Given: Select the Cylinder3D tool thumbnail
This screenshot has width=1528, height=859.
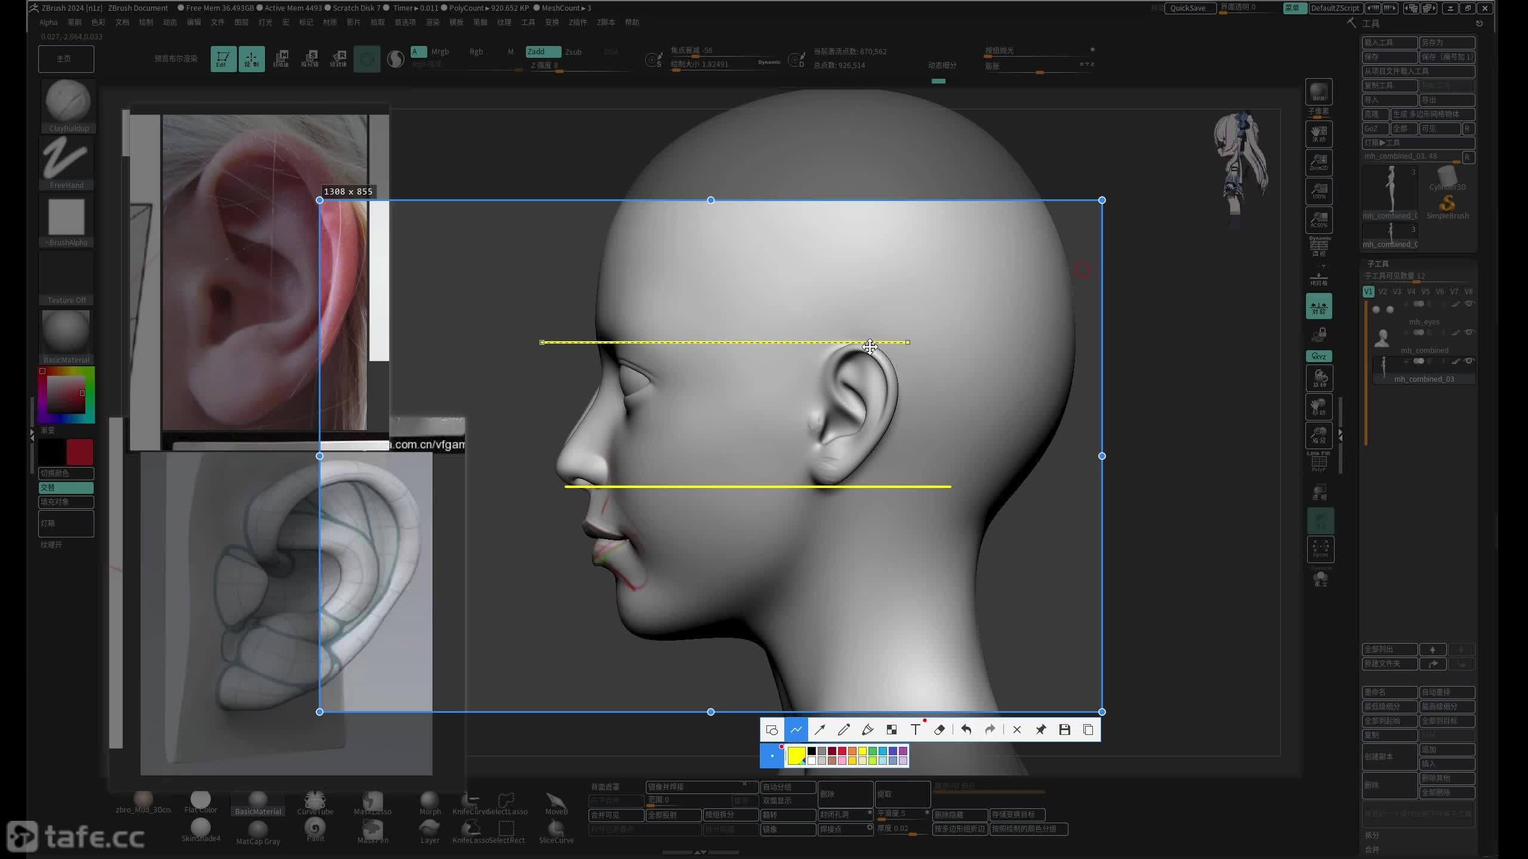Looking at the screenshot, I should [x=1447, y=178].
